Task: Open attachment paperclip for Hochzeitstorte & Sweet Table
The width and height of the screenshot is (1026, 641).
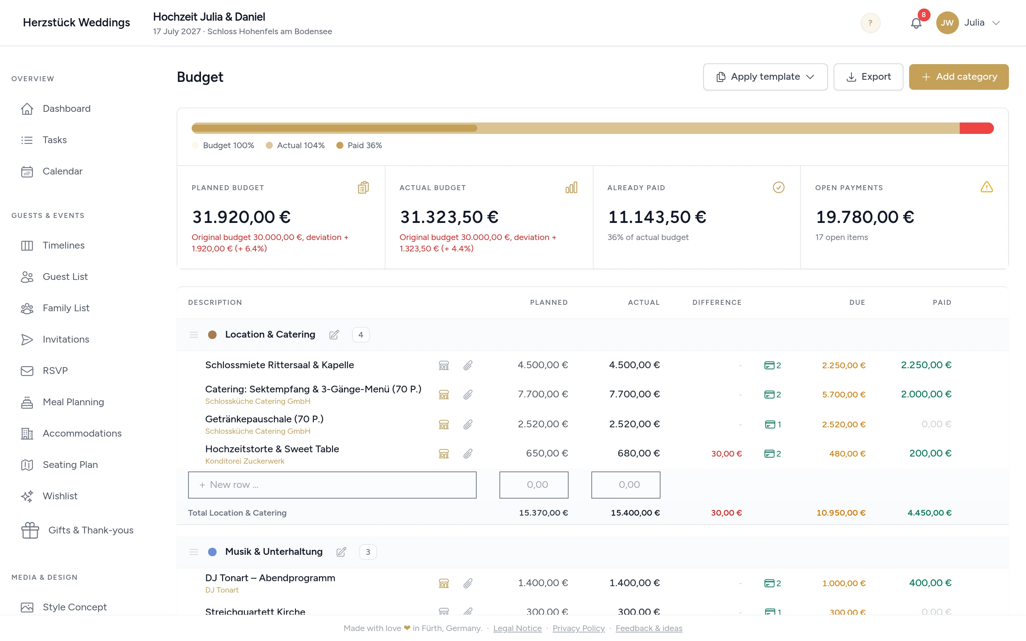Action: coord(468,454)
